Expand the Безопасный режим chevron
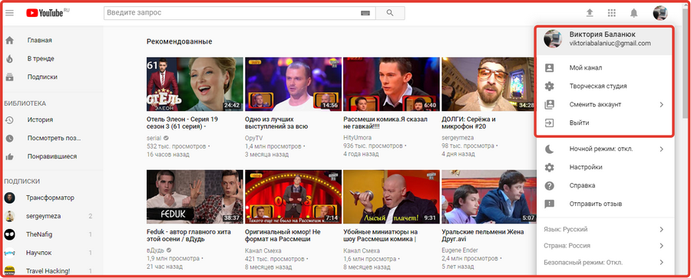The height and width of the screenshot is (278, 691). 662,263
